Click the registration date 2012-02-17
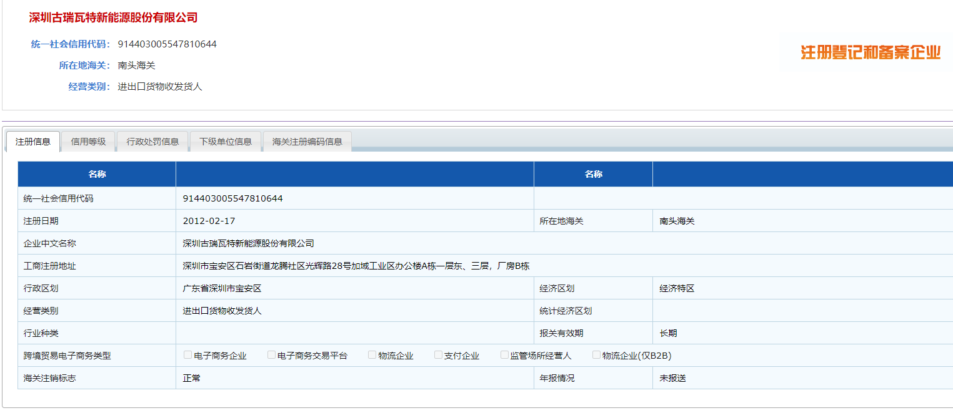Screen dimensions: 953x413 pyautogui.click(x=209, y=221)
